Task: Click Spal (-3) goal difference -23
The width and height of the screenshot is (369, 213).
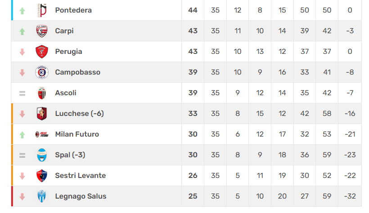Action: click(350, 155)
